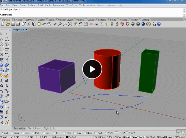Screen dimensions: 186x138
Task: Open the Surfaces toolbar tab
Action: pyautogui.click(x=102, y=20)
